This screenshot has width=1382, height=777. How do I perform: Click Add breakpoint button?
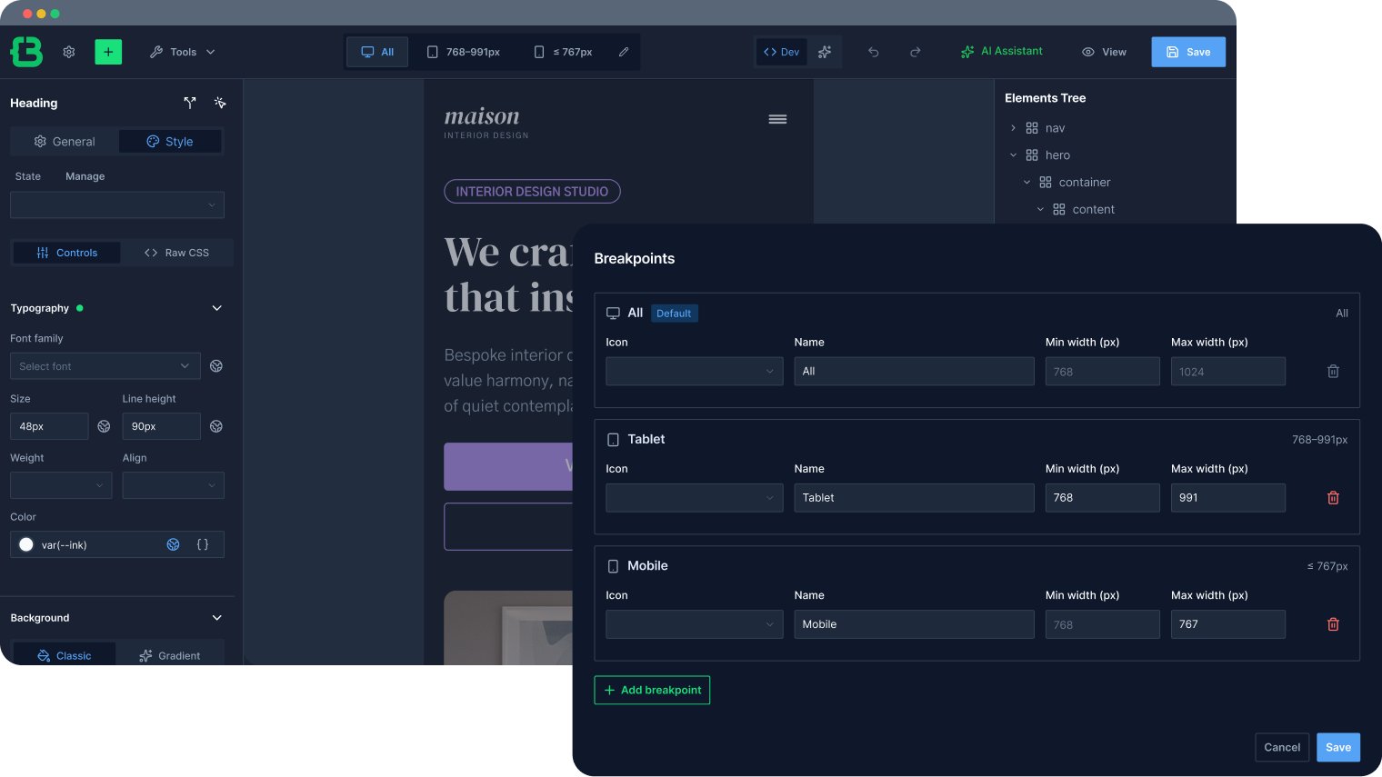click(x=652, y=690)
